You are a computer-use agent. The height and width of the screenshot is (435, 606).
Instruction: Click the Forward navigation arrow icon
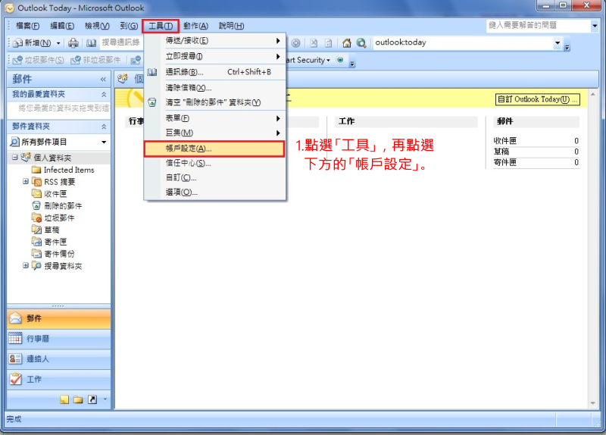click(295, 43)
